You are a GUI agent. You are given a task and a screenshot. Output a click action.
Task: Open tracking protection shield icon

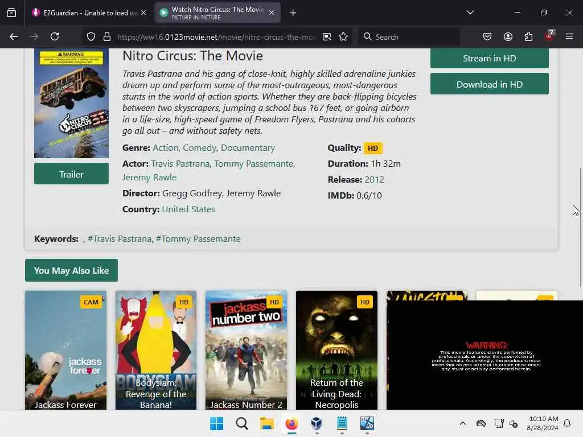click(91, 37)
